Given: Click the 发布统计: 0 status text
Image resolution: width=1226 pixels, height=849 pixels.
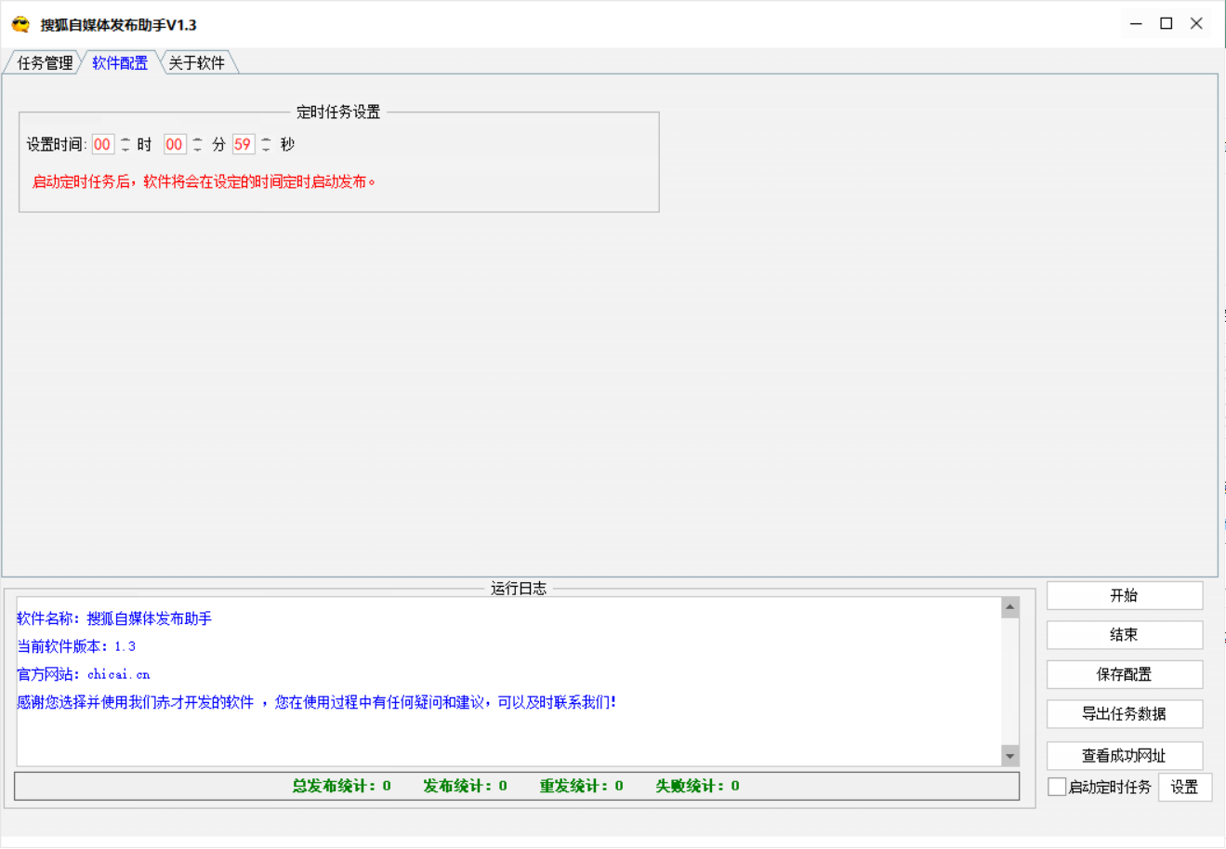Looking at the screenshot, I should [x=466, y=786].
